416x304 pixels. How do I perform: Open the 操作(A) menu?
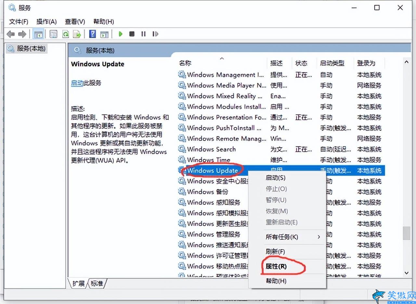(46, 21)
